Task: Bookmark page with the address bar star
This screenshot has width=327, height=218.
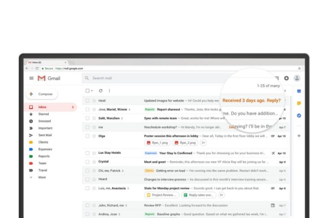Action: click(x=299, y=68)
